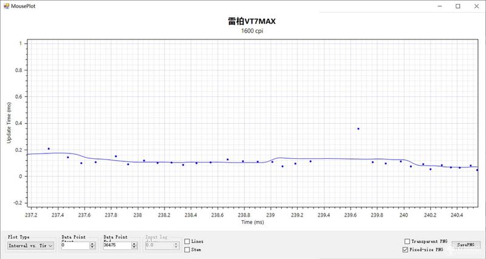Minimize the MousePlot window
This screenshot has width=486, height=259.
440,6
